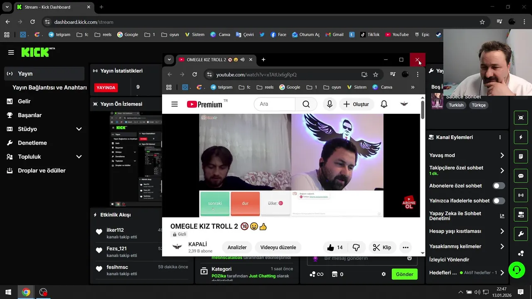Click the taskbar volume icon
Viewport: 532px width, 299px height.
pos(477,292)
